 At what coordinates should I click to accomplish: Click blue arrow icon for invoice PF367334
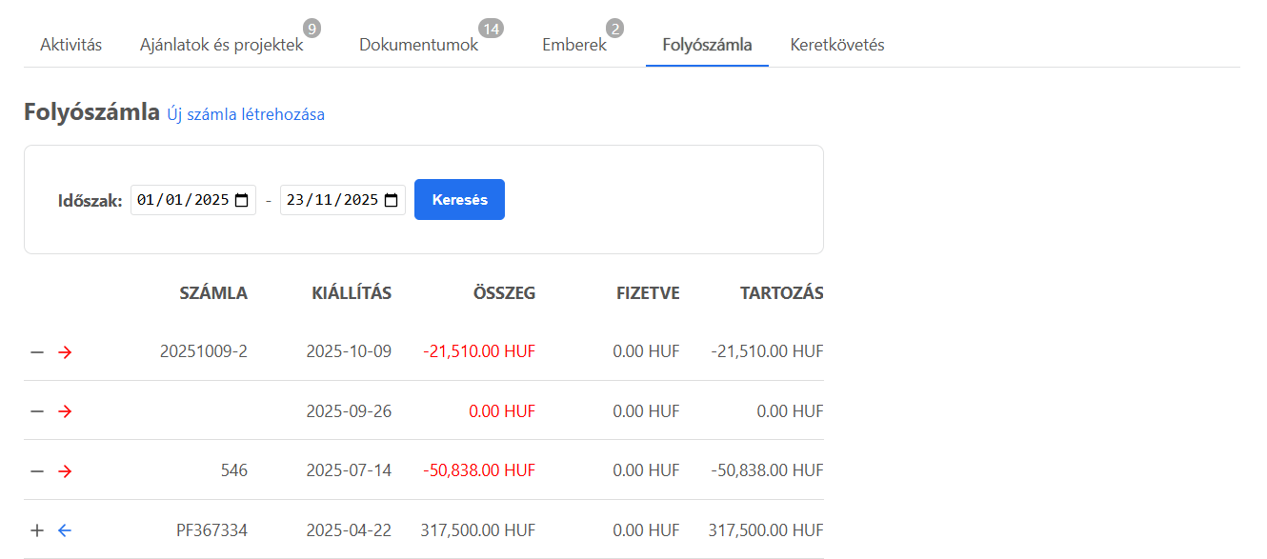(x=65, y=530)
